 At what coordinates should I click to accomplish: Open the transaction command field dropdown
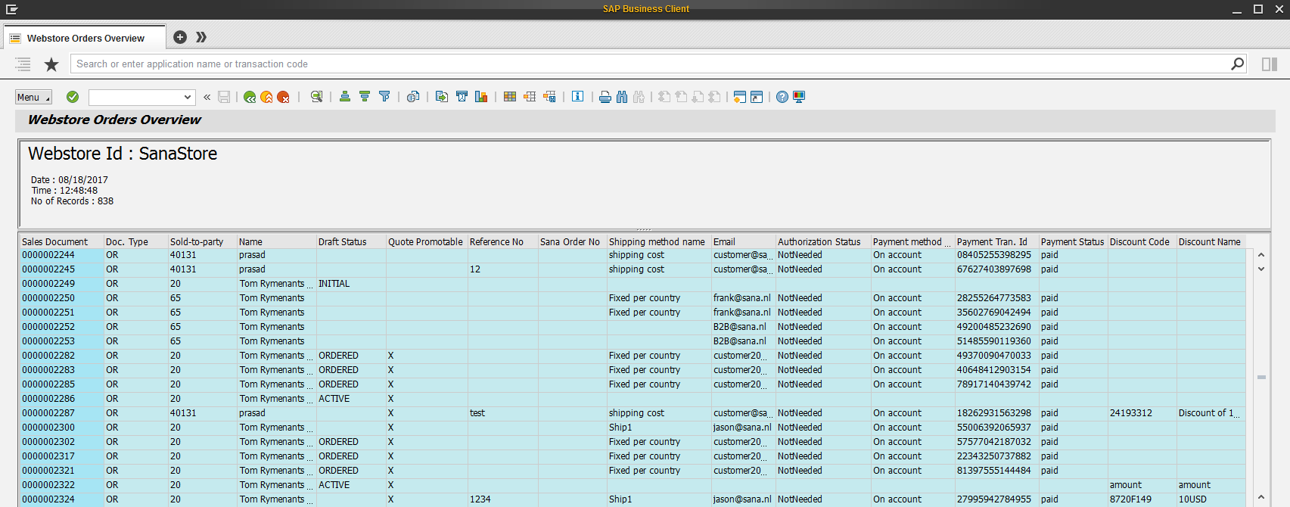[188, 97]
